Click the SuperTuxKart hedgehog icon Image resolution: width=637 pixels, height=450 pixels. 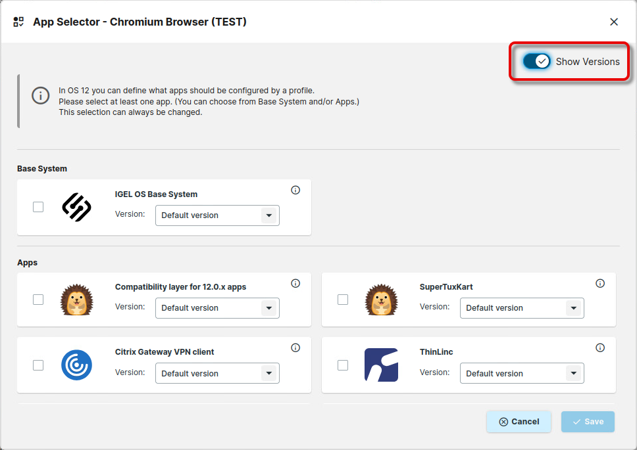click(x=381, y=300)
